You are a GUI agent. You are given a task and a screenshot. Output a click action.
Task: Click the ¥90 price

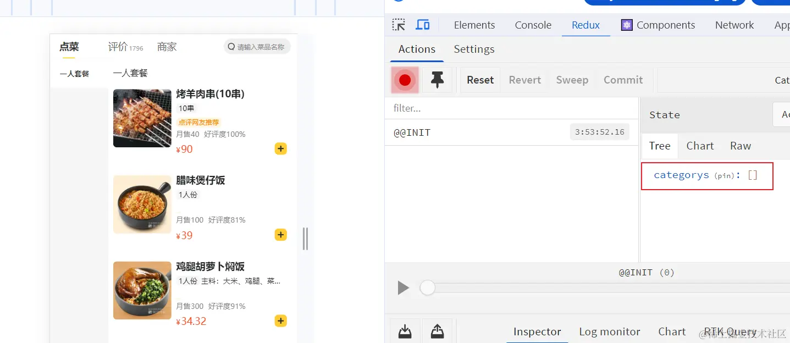184,149
